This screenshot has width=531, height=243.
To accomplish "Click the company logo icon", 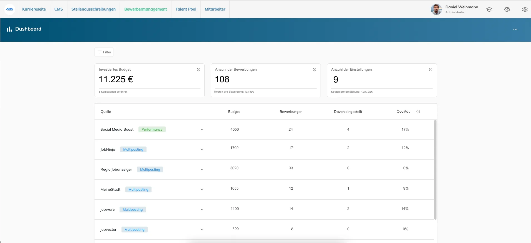I will (10, 9).
